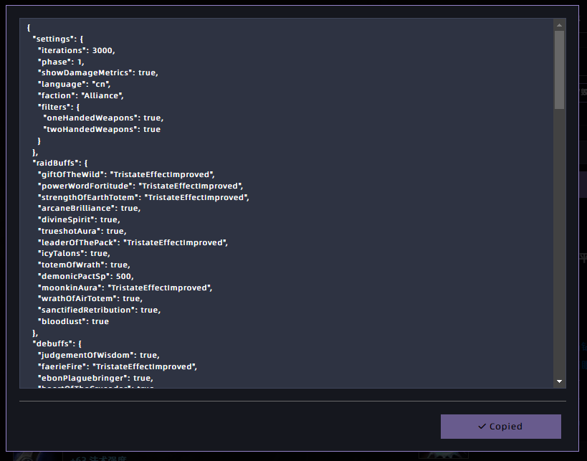587x461 pixels.
Task: Click the "bloodlust": true line
Action: pos(73,321)
